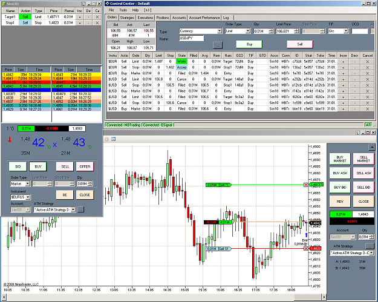Click the chart scrollbar right arrow
378x302 pixels.
324,297
